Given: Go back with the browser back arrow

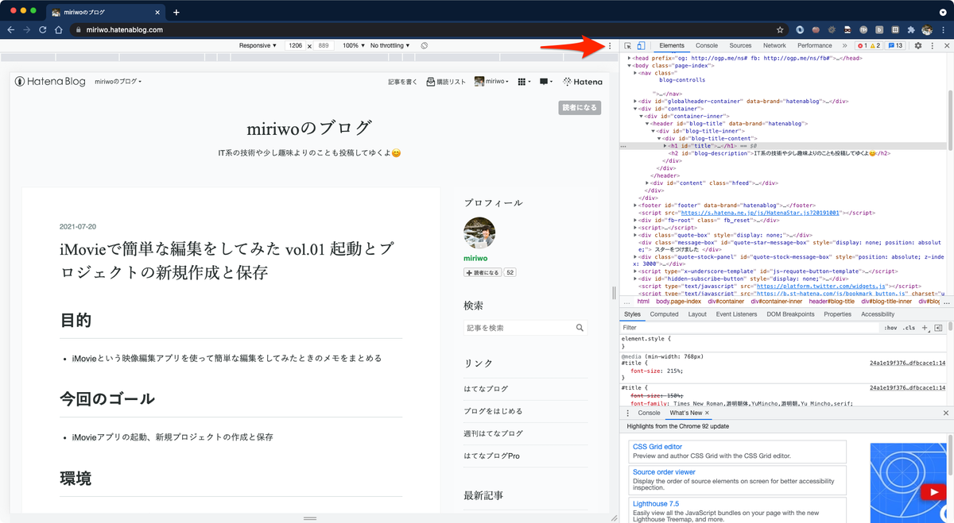Looking at the screenshot, I should coord(11,29).
